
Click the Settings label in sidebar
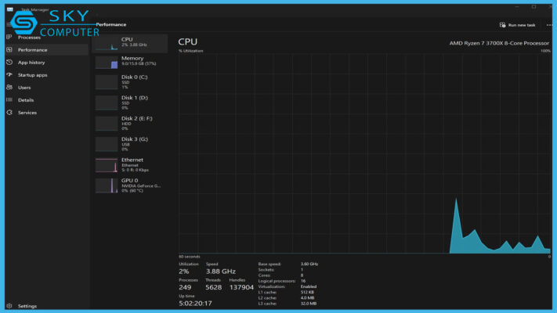tap(27, 306)
